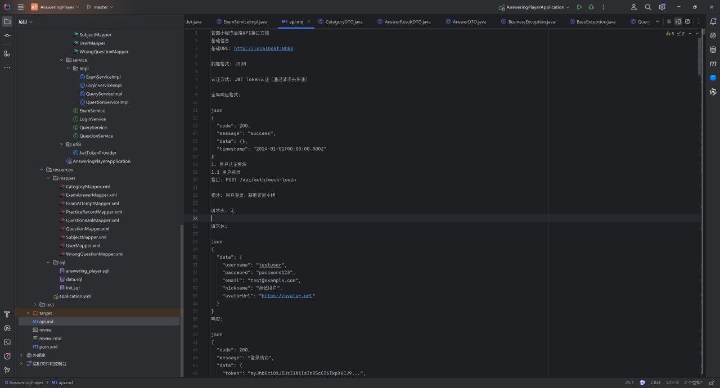
Task: Open the Structure tool window
Action: click(x=7, y=53)
